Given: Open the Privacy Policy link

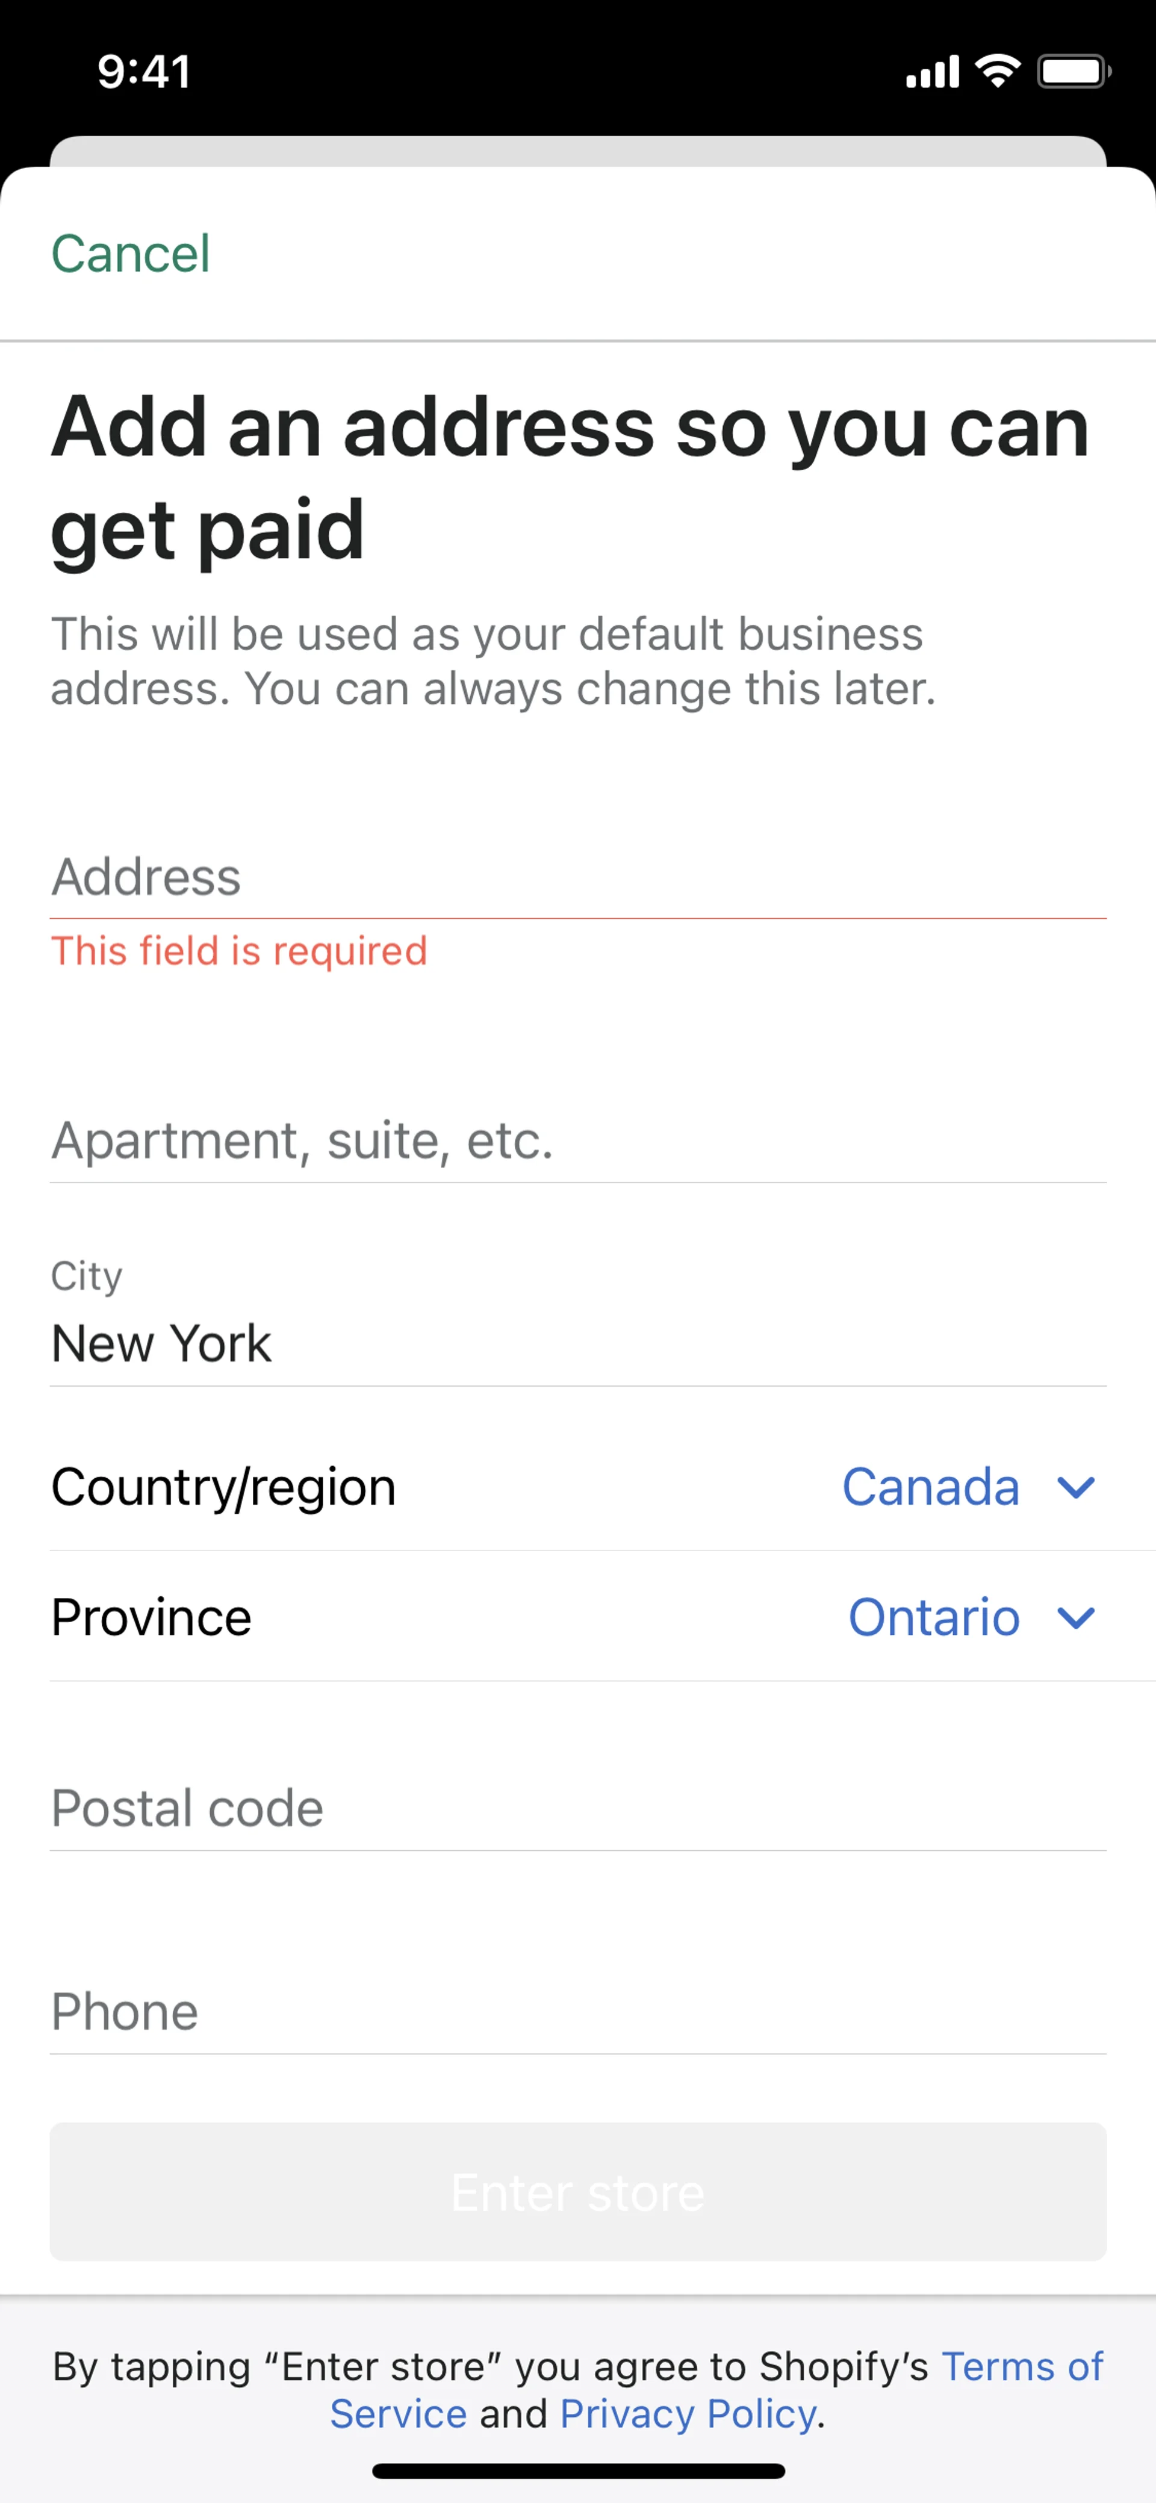Looking at the screenshot, I should coord(688,2414).
